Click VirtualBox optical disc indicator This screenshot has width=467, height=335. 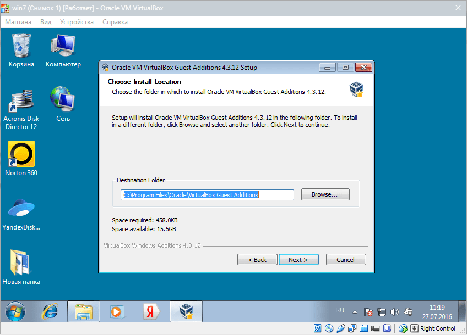point(329,328)
